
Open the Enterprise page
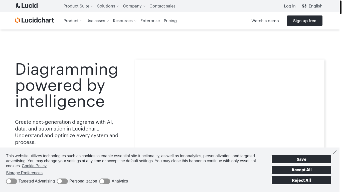pyautogui.click(x=150, y=21)
